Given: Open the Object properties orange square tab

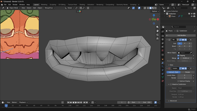Looking at the screenshot, I should [x=162, y=59].
